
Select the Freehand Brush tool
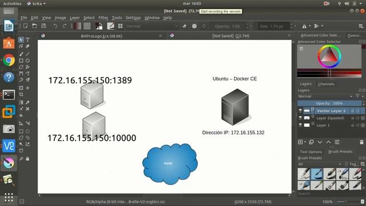click(21, 54)
